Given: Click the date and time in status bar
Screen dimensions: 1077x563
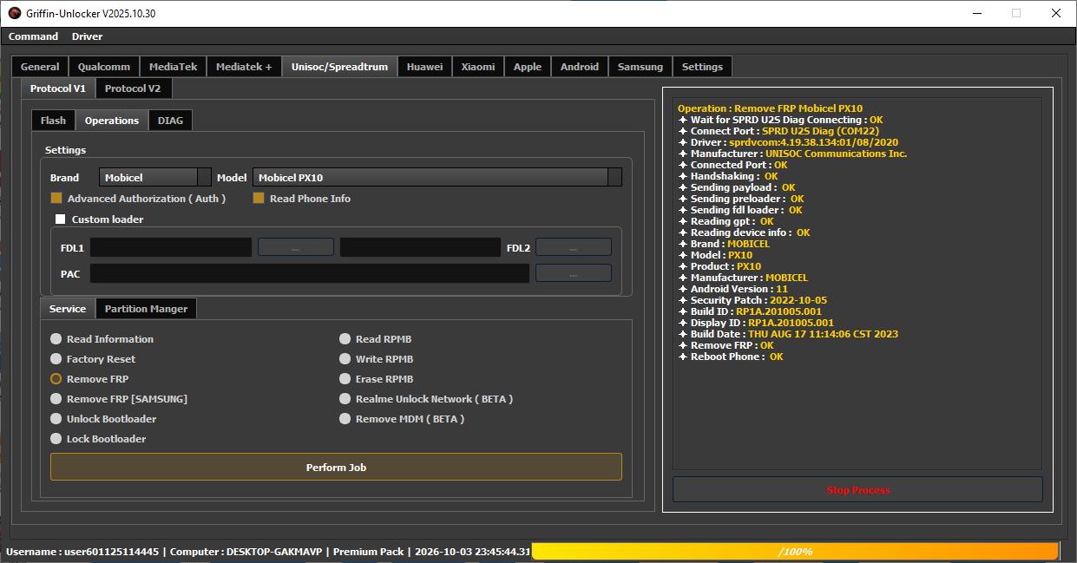Looking at the screenshot, I should [x=473, y=552].
